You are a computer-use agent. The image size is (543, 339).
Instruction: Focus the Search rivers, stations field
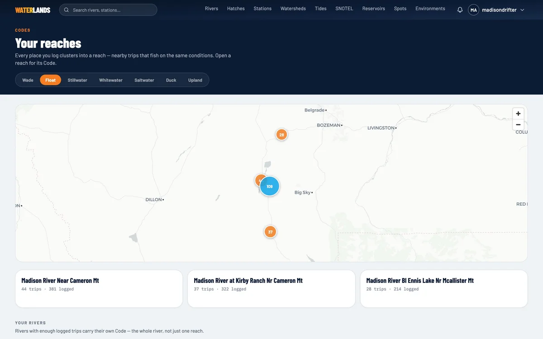[x=108, y=10]
